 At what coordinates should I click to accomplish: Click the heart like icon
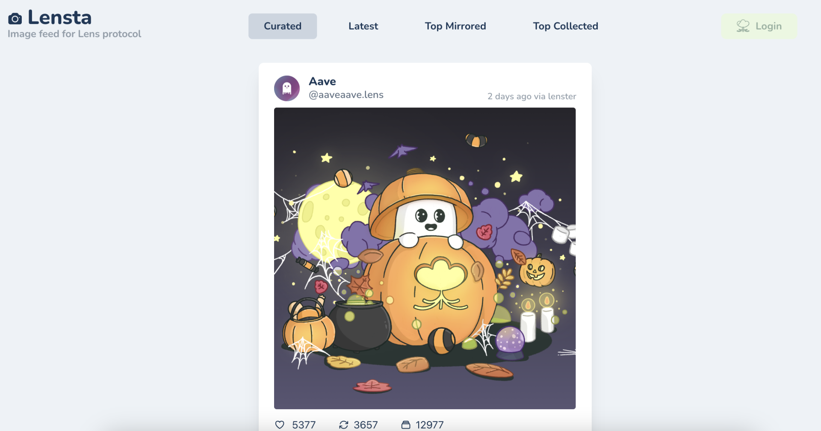click(x=280, y=425)
